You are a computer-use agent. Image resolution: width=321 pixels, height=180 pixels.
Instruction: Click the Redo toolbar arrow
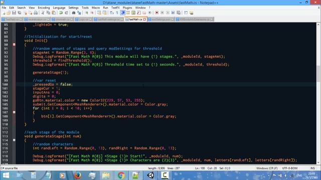(66, 13)
